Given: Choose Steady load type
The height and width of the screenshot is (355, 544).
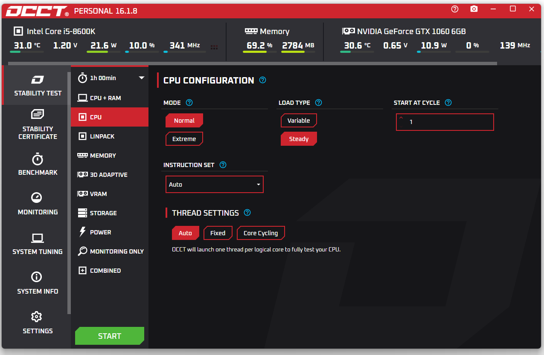Looking at the screenshot, I should coord(299,139).
